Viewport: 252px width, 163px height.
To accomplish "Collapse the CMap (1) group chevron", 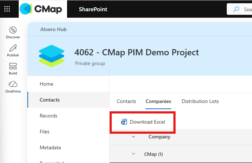I will click(133, 154).
